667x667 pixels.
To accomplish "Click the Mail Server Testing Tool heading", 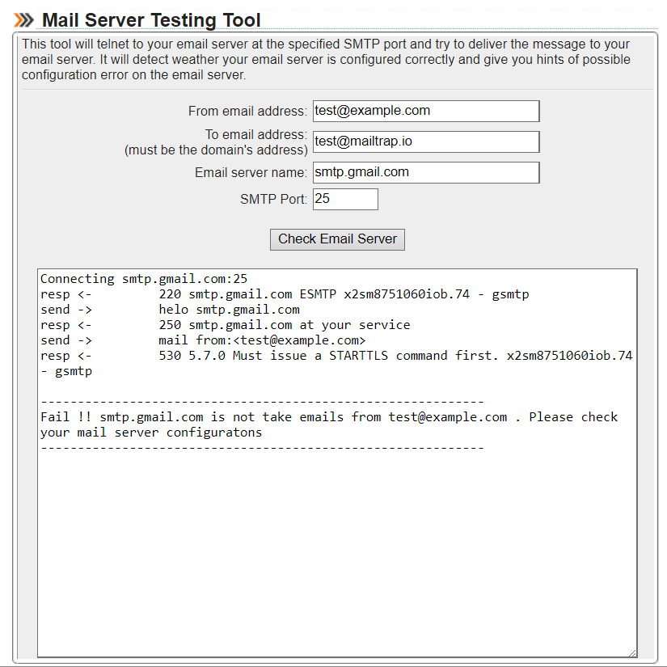I will pos(151,20).
